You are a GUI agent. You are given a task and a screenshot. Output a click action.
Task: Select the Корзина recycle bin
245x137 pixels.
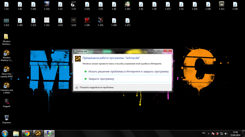(6, 119)
